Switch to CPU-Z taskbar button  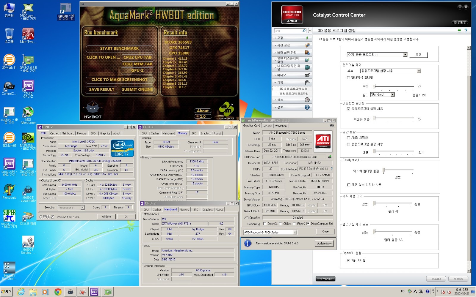point(94,292)
